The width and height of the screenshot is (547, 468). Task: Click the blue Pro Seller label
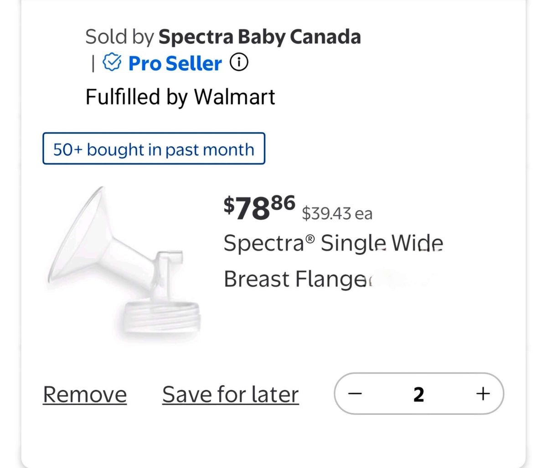[x=175, y=63]
